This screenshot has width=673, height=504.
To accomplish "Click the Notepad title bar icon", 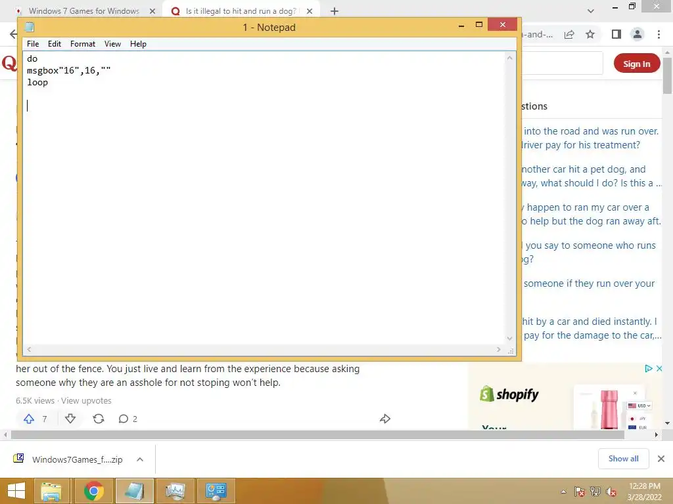I will 29,27.
